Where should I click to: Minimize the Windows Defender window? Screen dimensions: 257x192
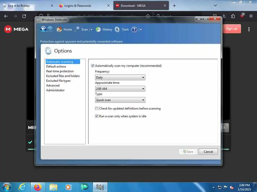point(199,18)
